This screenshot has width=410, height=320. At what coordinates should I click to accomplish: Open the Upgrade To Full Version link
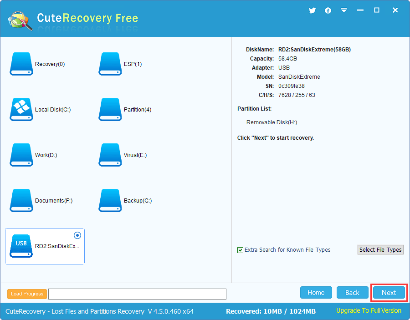pyautogui.click(x=369, y=310)
